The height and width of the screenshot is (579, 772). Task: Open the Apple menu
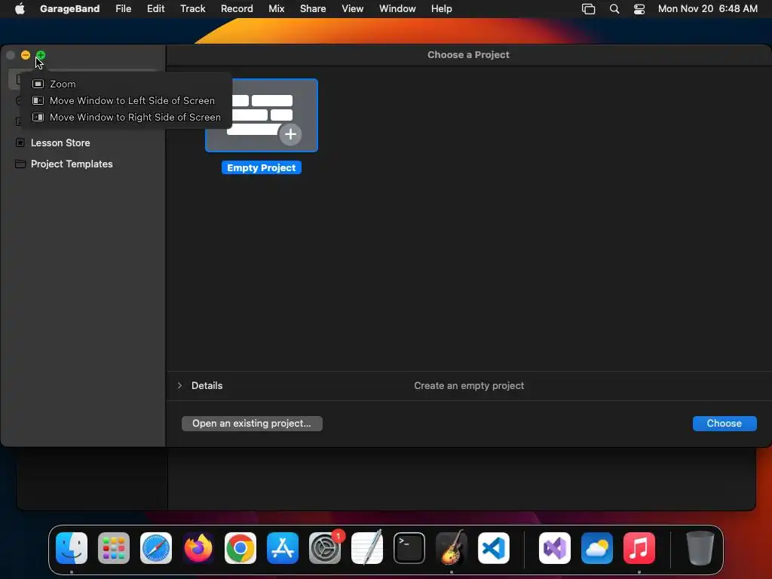pyautogui.click(x=20, y=9)
